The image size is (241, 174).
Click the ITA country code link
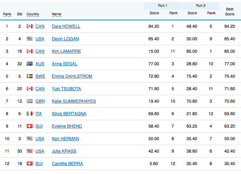[39, 114]
